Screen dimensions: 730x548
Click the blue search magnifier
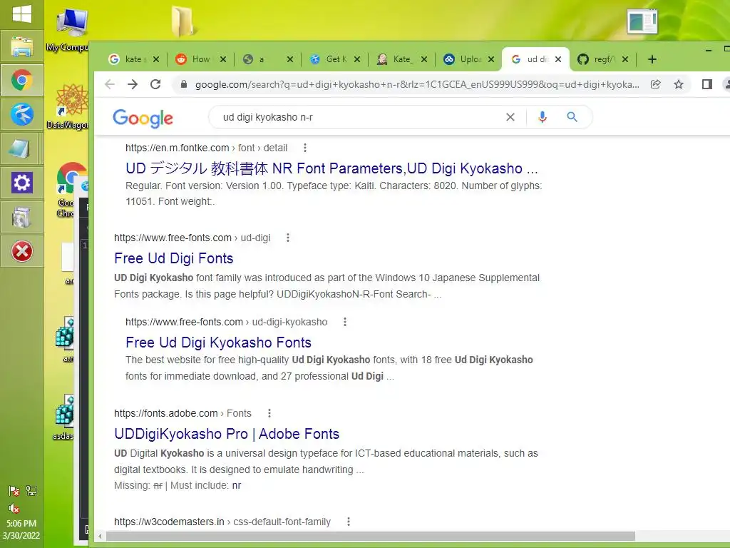(x=572, y=117)
